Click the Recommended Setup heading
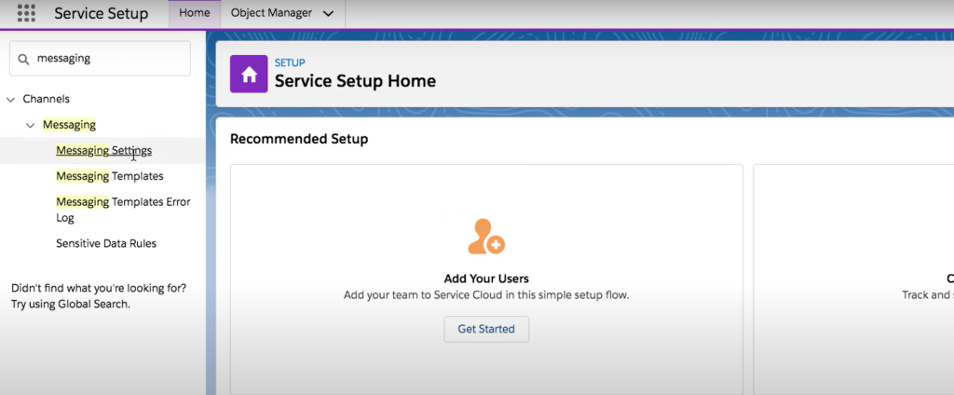 pos(299,139)
